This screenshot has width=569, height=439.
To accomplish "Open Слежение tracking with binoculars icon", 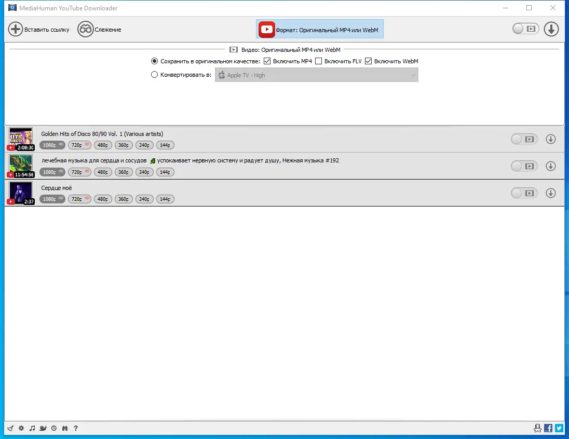I will tap(86, 29).
